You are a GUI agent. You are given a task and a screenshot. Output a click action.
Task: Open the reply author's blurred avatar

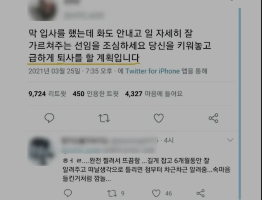coord(41,151)
